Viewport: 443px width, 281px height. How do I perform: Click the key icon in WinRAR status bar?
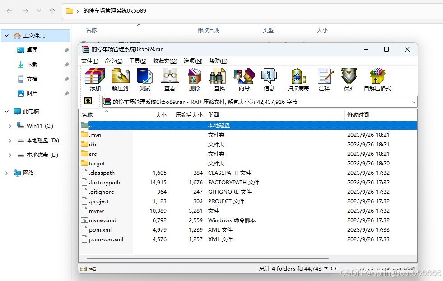click(92, 268)
